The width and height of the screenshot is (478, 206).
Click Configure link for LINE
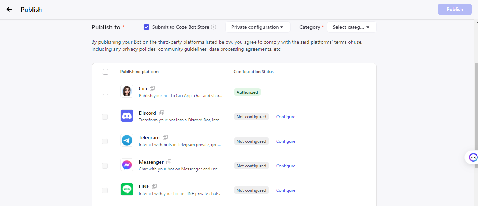tap(286, 190)
